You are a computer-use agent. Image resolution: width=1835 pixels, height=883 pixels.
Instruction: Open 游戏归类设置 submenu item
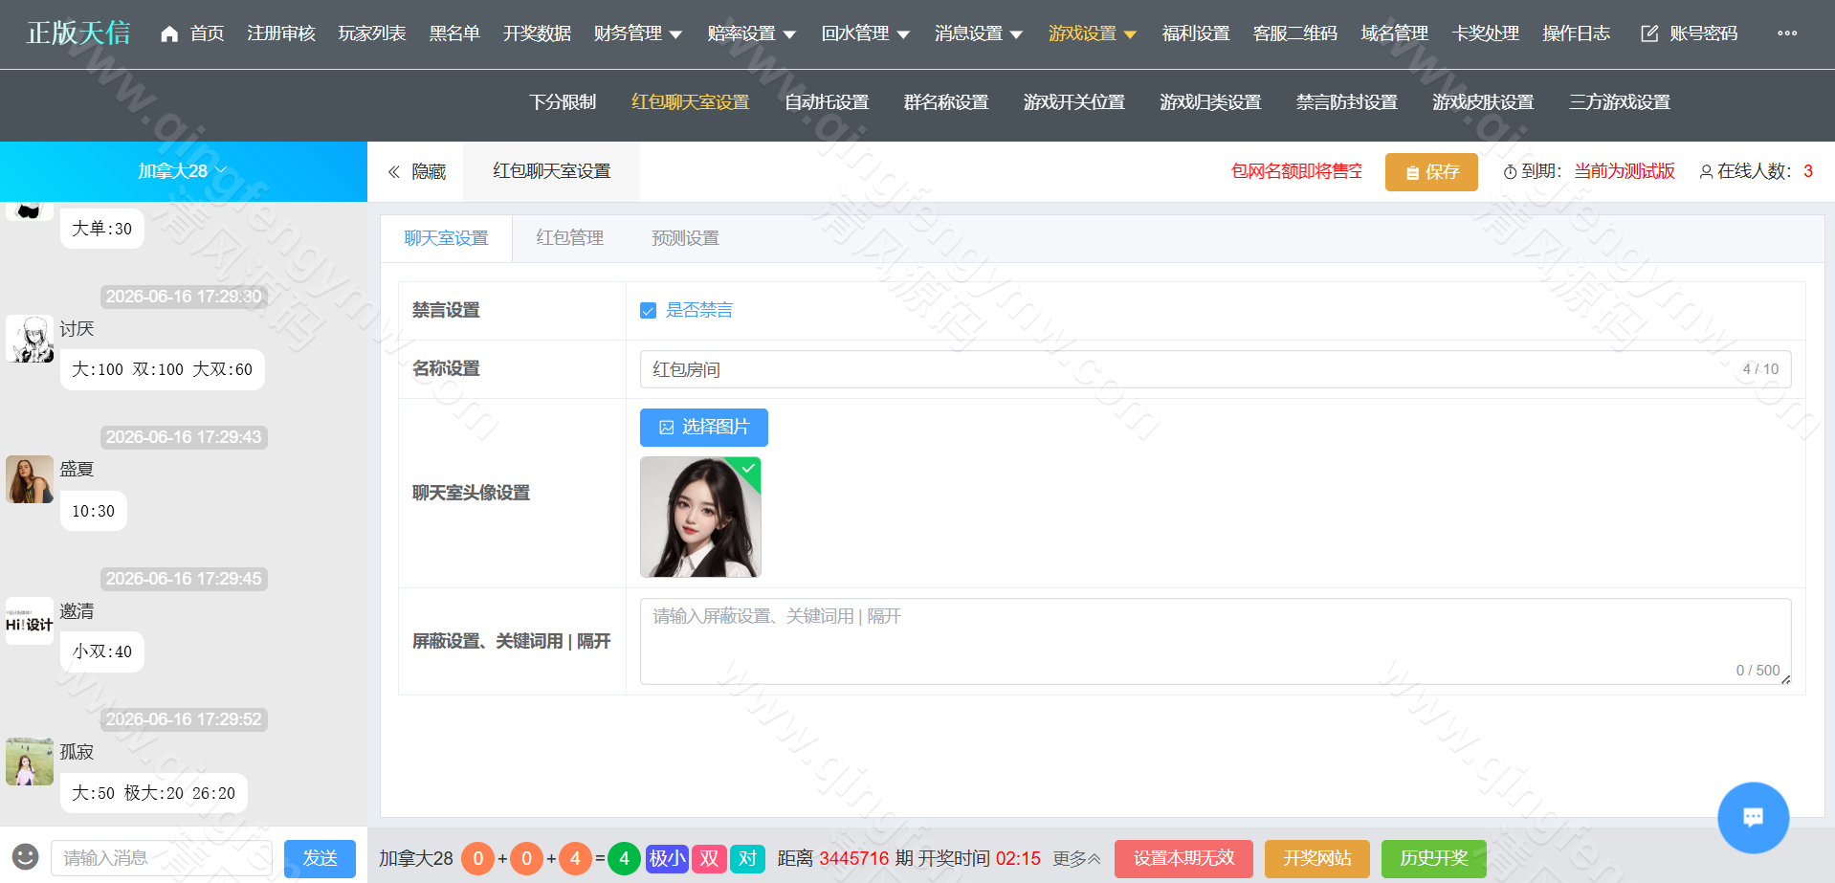point(1210,102)
